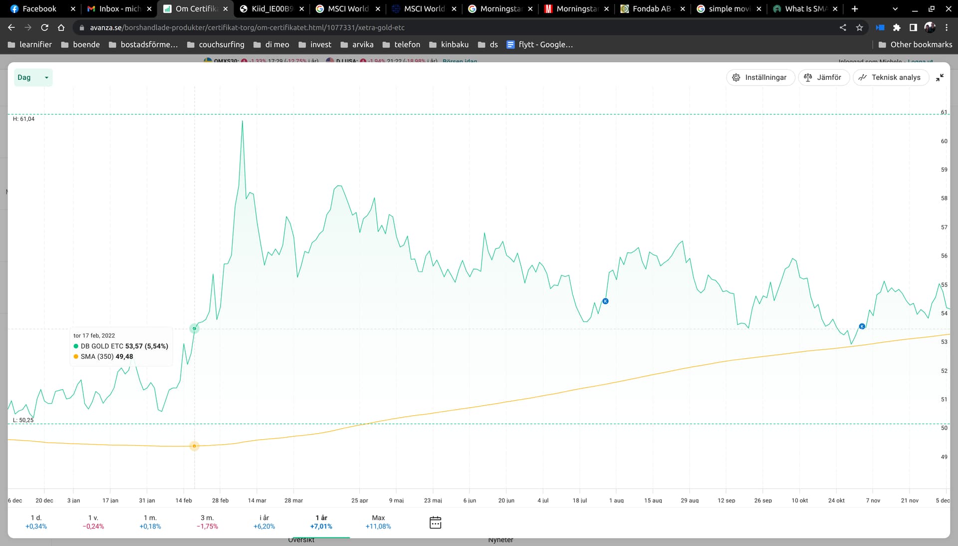
Task: Select the Max time period
Action: tap(378, 522)
